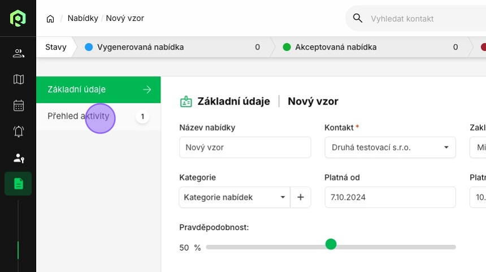Go to Nabídky breadcrumb link
The height and width of the screenshot is (272, 486).
click(81, 18)
